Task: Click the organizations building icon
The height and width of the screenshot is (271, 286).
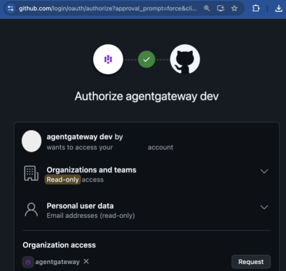Action: [31, 173]
